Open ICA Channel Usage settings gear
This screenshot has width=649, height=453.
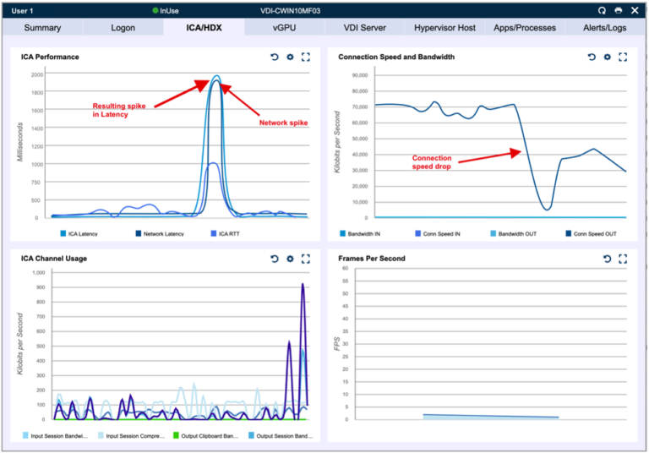click(x=290, y=259)
